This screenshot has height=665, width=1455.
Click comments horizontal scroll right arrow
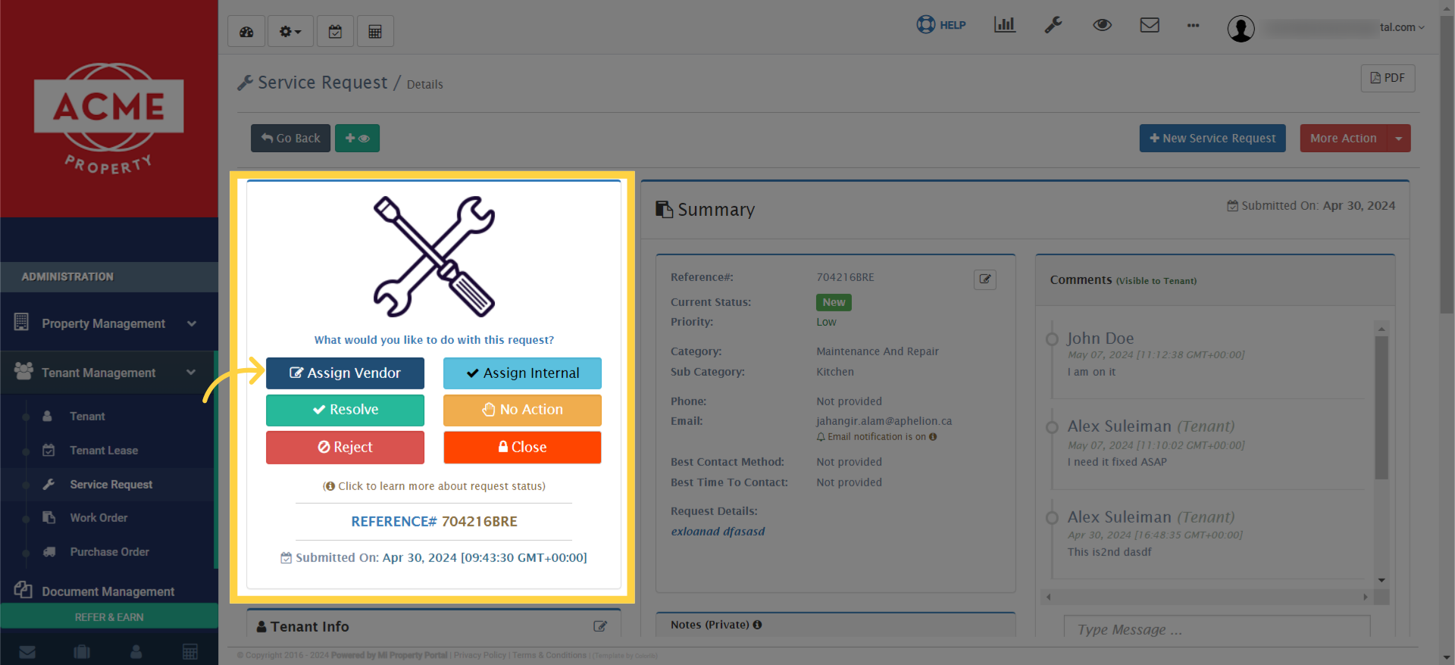tap(1366, 597)
